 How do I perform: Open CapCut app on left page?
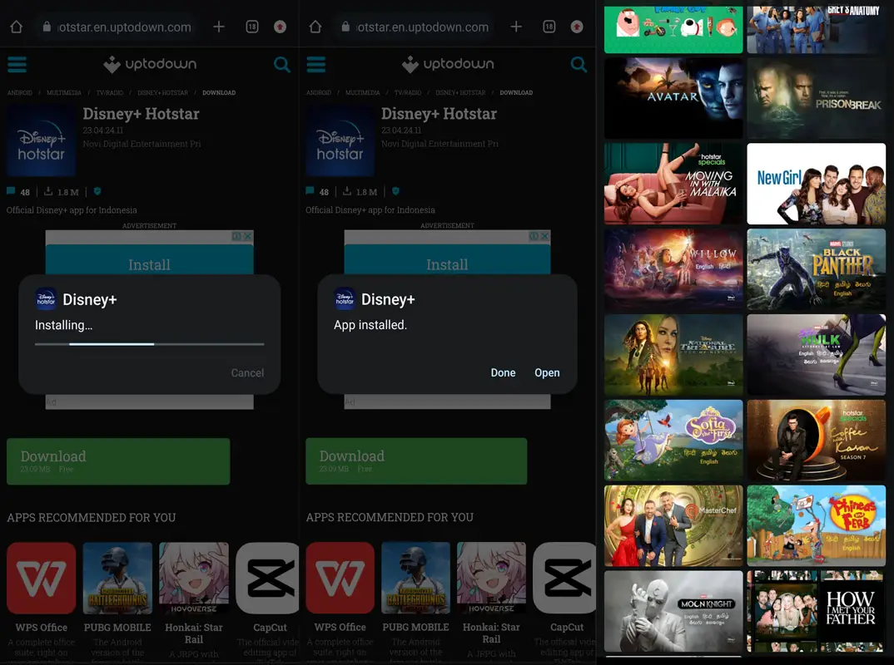(267, 578)
